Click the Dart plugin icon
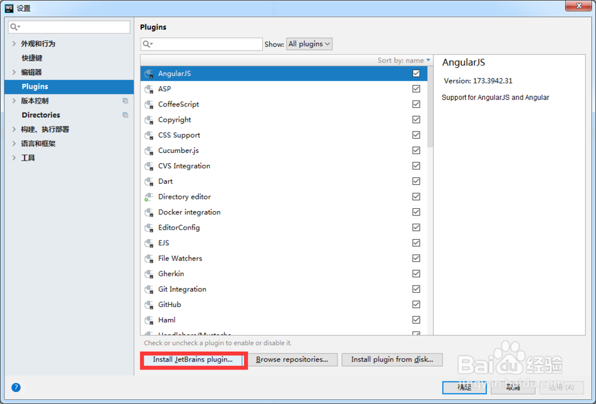 click(x=149, y=181)
